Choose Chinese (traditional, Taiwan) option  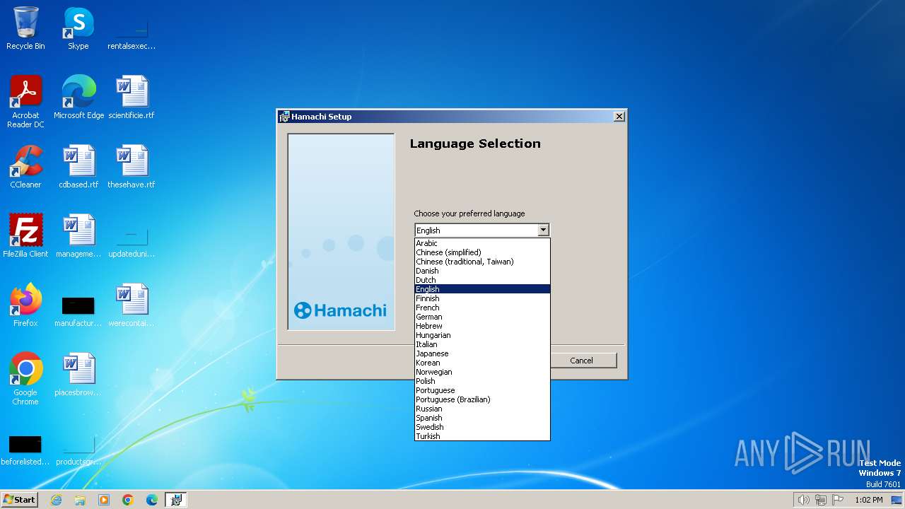(x=482, y=262)
